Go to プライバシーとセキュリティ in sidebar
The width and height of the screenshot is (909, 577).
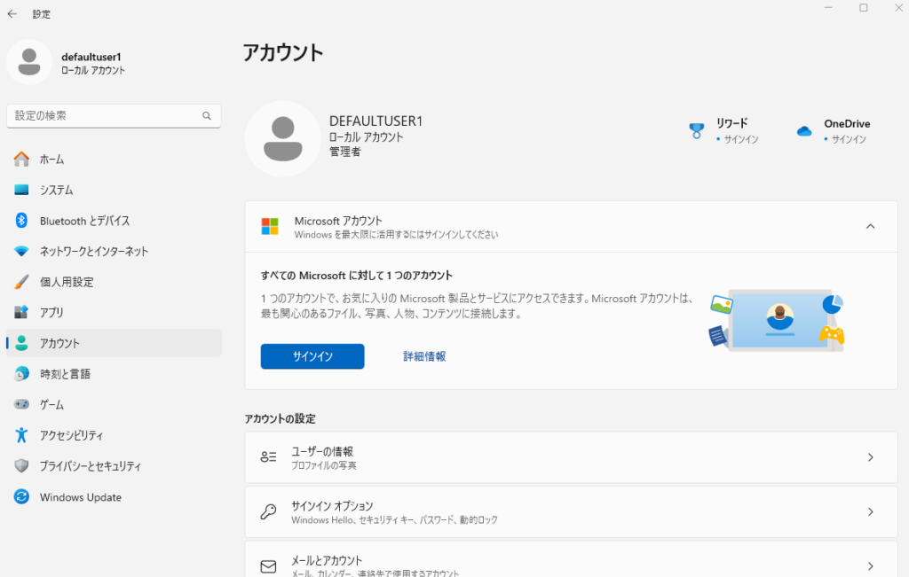[x=91, y=466]
